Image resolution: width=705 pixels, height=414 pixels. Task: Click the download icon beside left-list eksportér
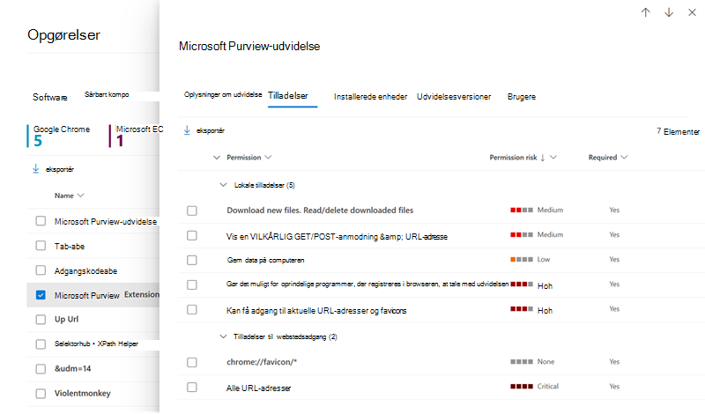point(36,169)
